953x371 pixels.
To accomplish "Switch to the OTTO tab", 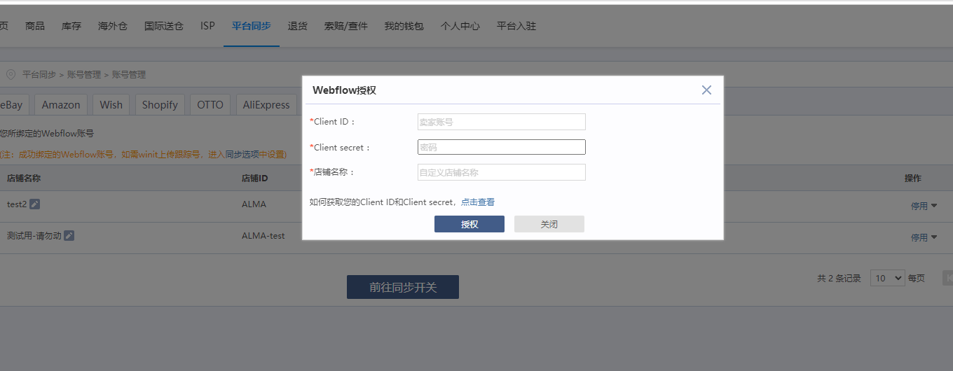I will (210, 104).
